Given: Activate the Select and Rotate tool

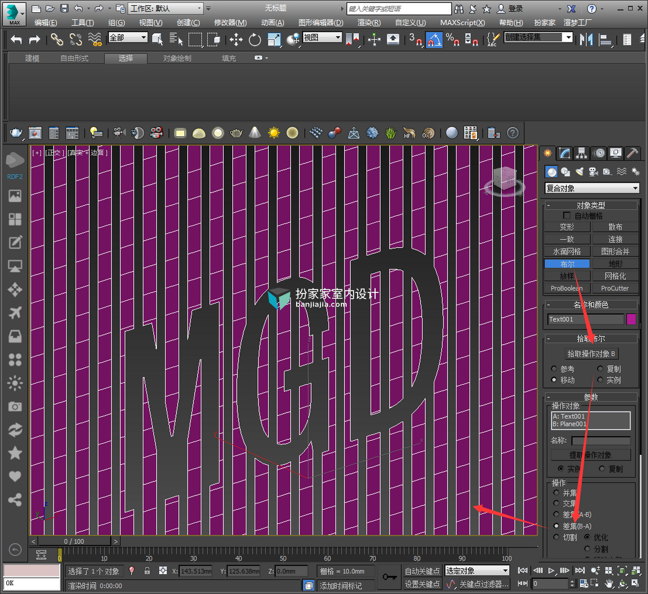Looking at the screenshot, I should click(x=255, y=39).
